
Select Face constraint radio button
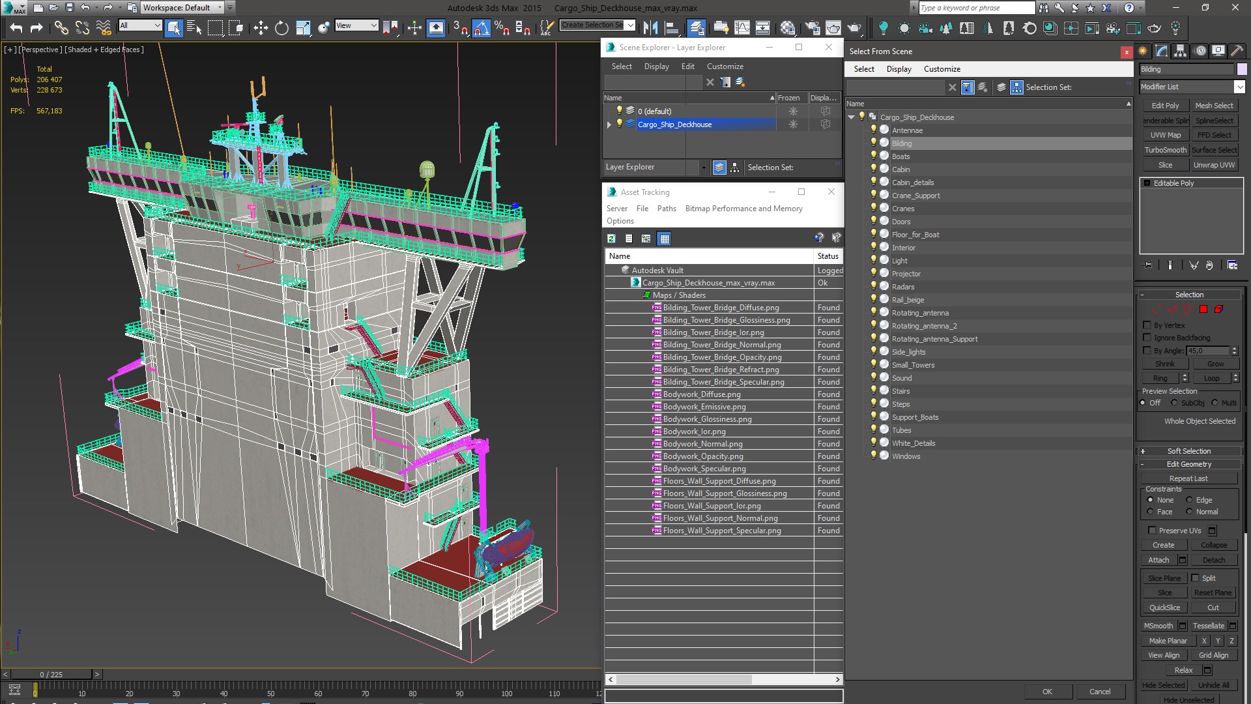coord(1150,512)
